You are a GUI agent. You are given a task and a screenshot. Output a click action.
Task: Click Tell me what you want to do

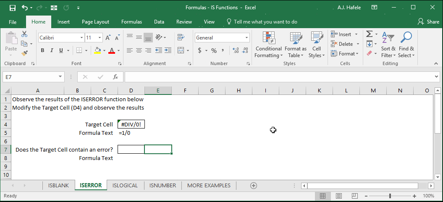click(x=262, y=22)
